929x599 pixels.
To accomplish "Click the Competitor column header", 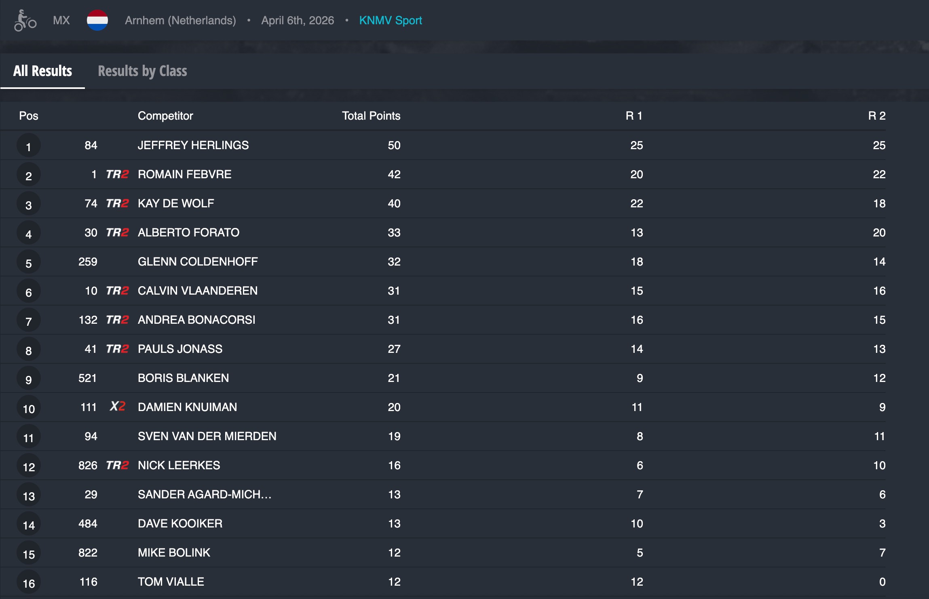I will [165, 116].
